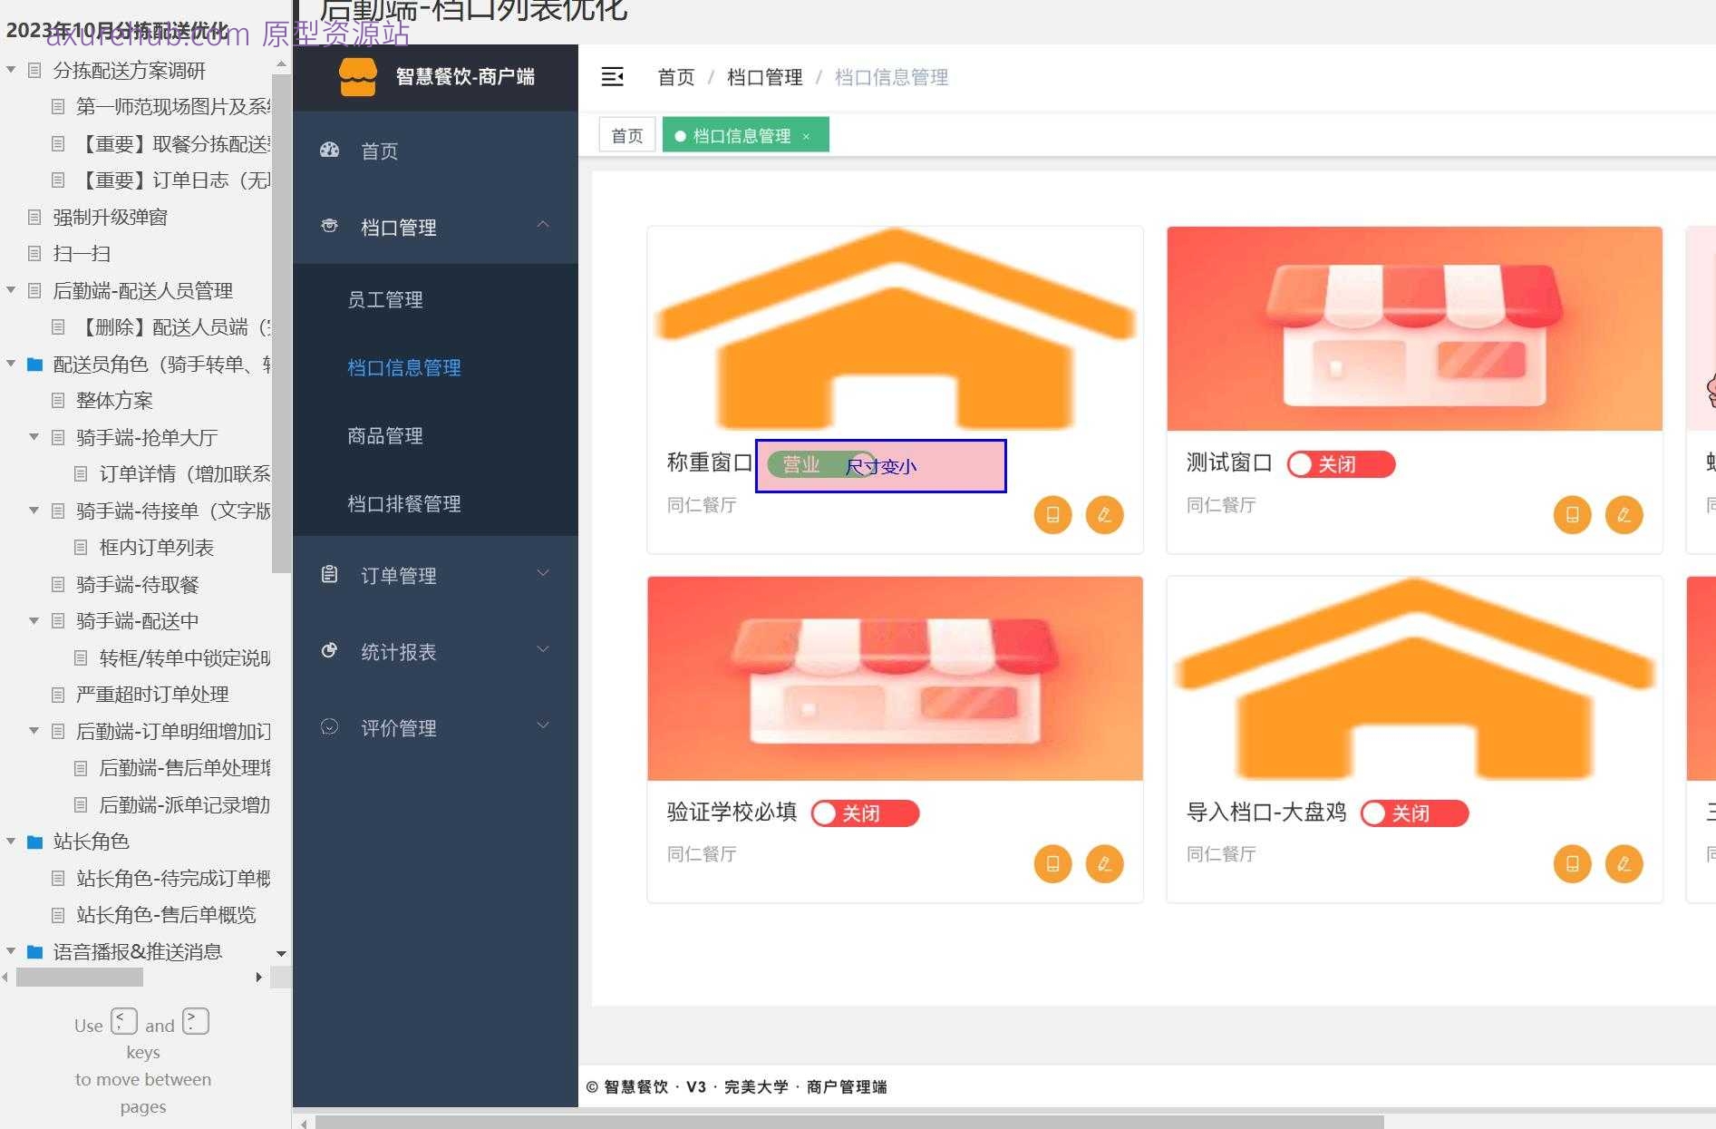
Task: Toggle the 关闭 switch on 测试窗口
Action: (x=1340, y=463)
